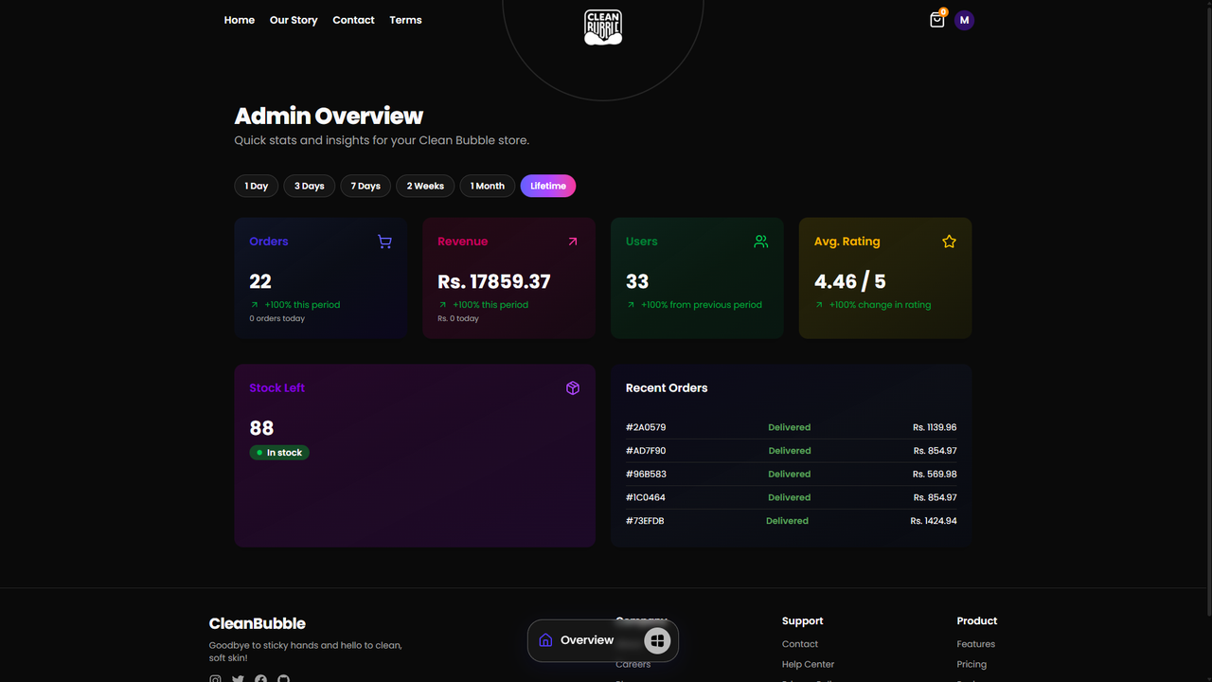This screenshot has width=1212, height=682.
Task: Click the Orders card cart icon
Action: [384, 242]
